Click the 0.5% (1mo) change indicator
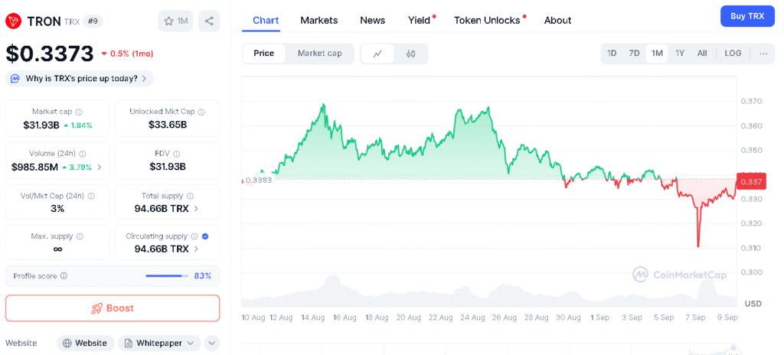784x355 pixels. 127,54
